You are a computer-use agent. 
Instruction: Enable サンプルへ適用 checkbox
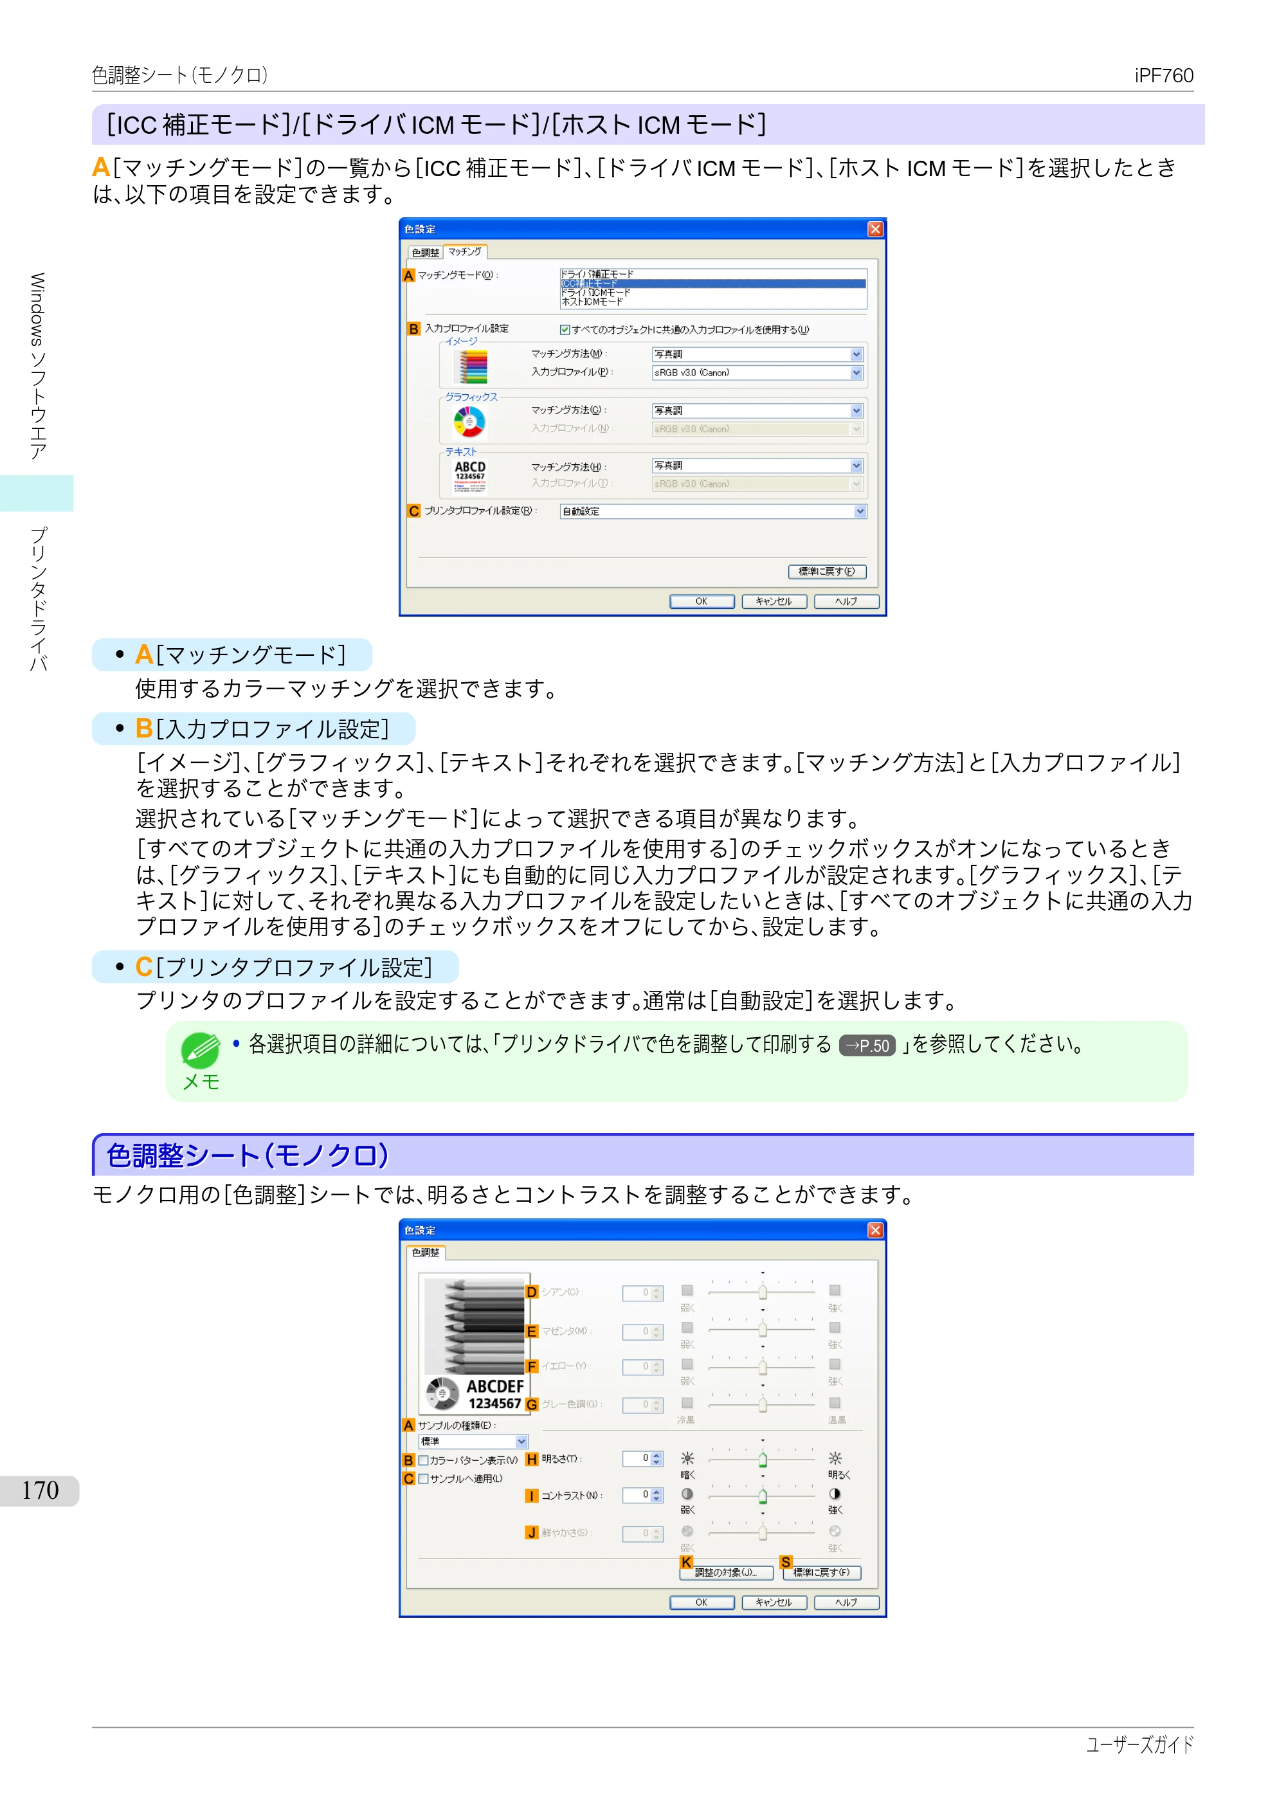[424, 1478]
